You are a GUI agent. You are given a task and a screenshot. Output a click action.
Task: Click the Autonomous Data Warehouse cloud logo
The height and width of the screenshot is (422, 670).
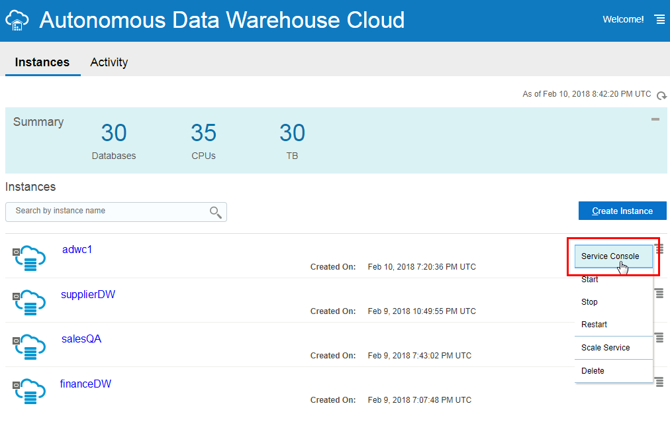point(17,20)
